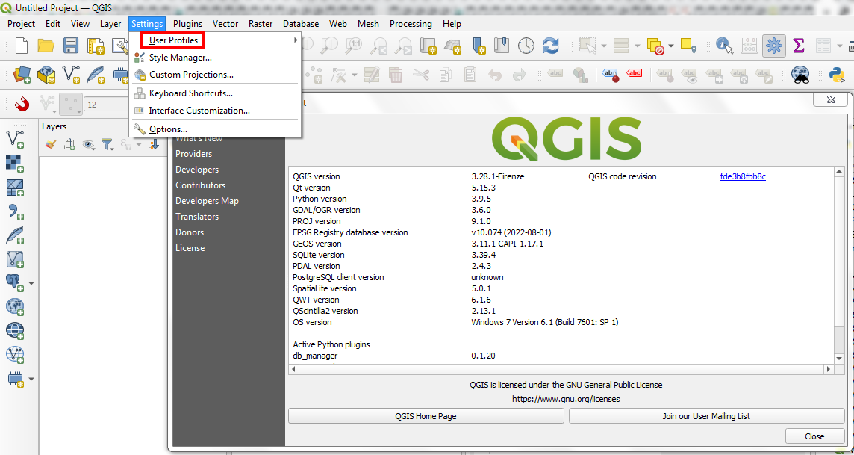Show the Statistical Summary panel
The height and width of the screenshot is (455, 854).
(x=799, y=46)
